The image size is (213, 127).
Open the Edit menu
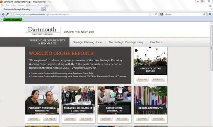point(7,5)
